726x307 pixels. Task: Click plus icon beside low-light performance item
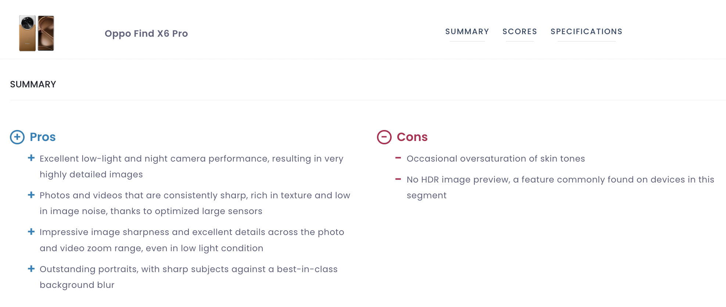[31, 158]
